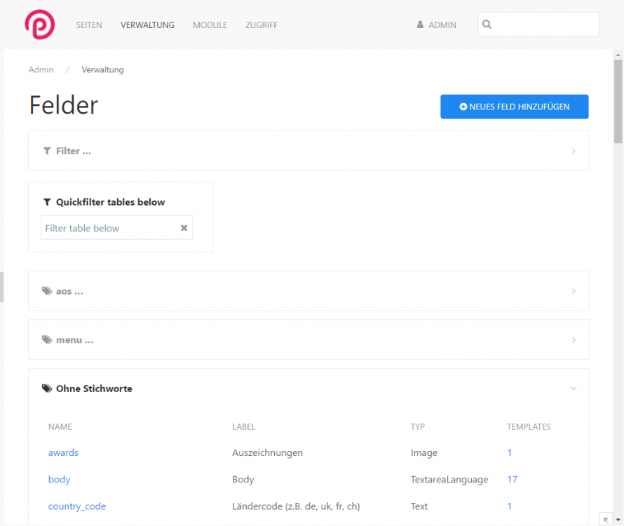Open the MODULE menu
Viewport: 624px width, 526px height.
pyautogui.click(x=210, y=25)
